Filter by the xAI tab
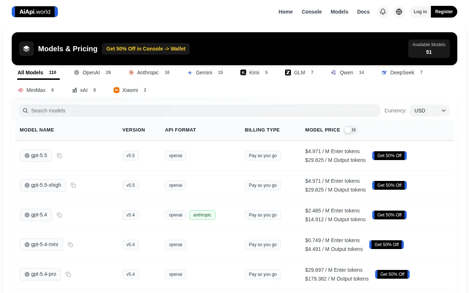Viewport: 469px width, 293px height. click(x=84, y=90)
